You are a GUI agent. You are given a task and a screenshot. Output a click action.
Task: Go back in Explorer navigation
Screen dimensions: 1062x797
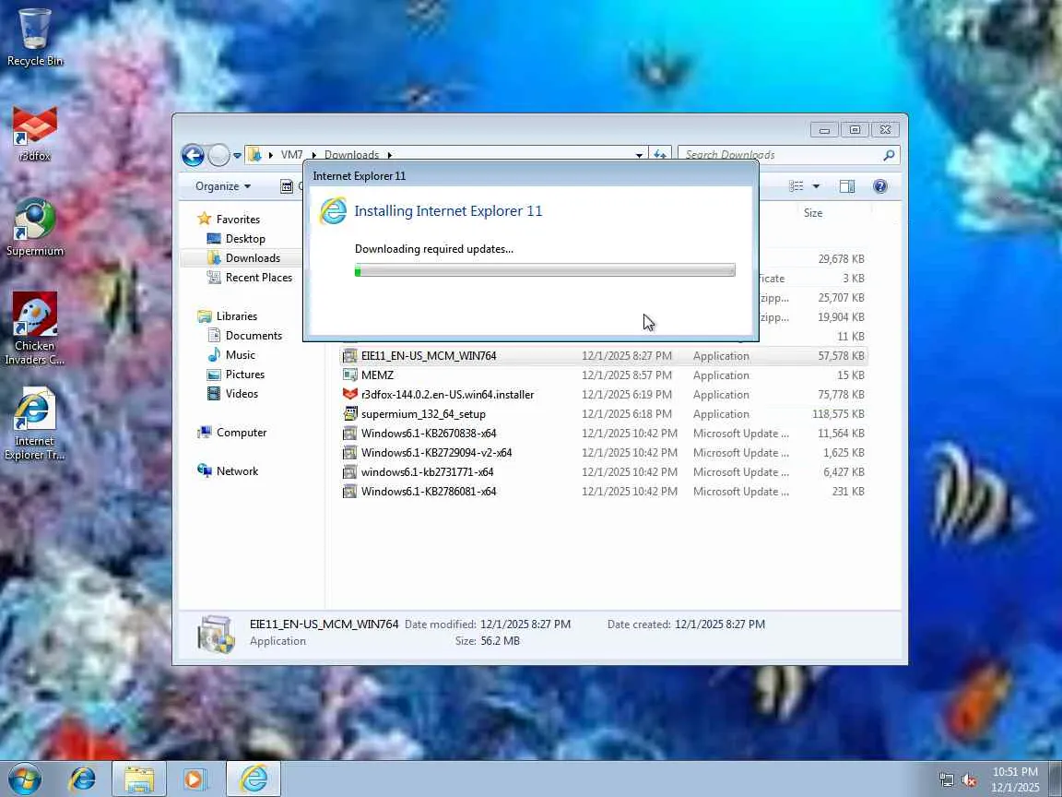point(193,155)
